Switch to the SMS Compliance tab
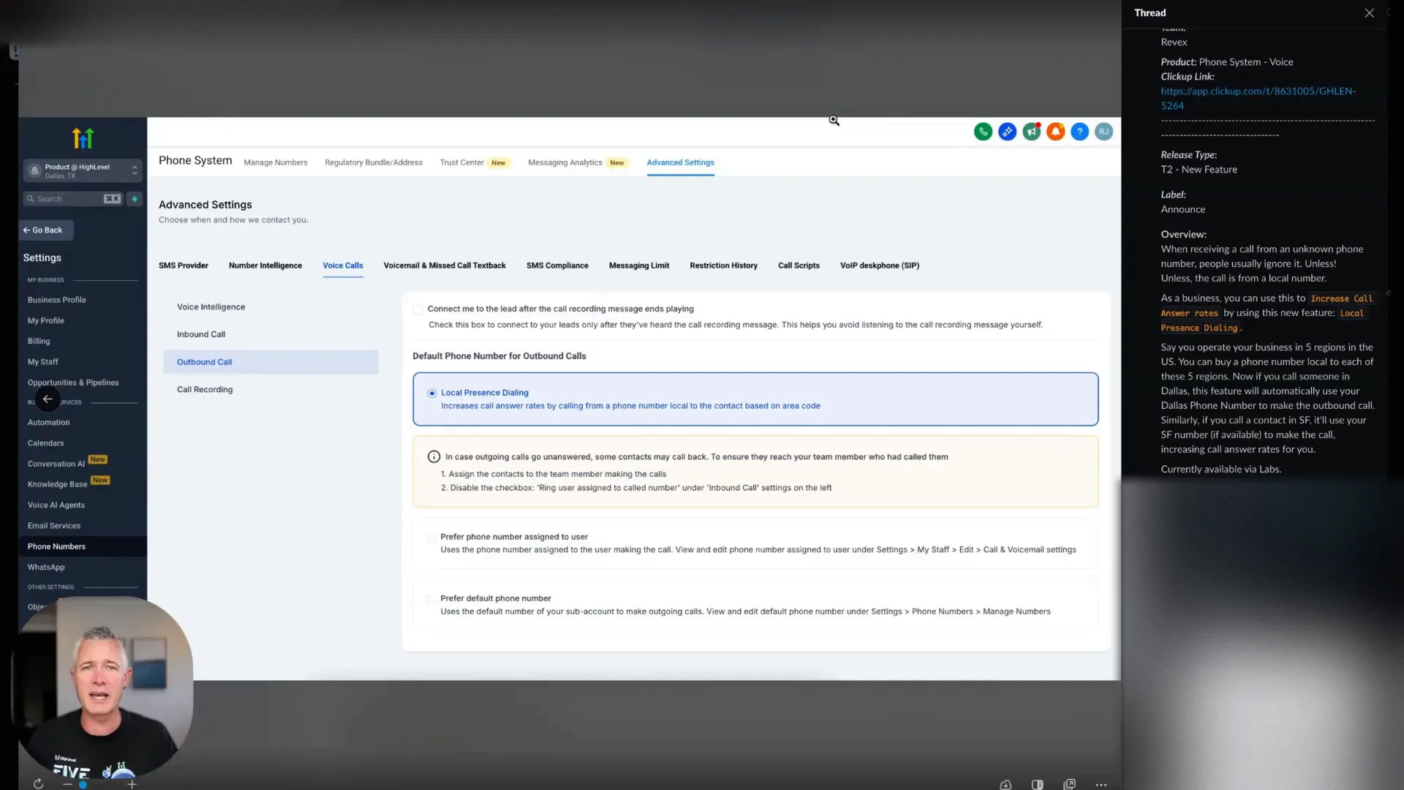 (557, 266)
